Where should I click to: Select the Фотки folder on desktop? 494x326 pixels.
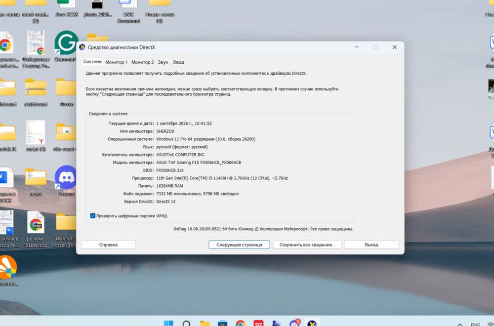pyautogui.click(x=67, y=92)
